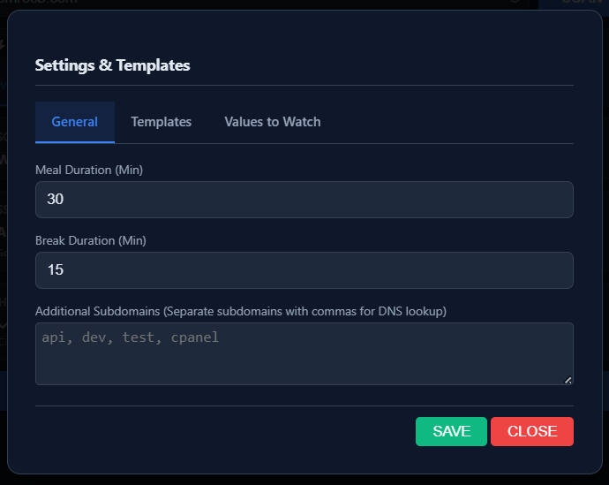Screen dimensions: 609x485
Task: Click the Settings & Templates heading
Action: 112,64
